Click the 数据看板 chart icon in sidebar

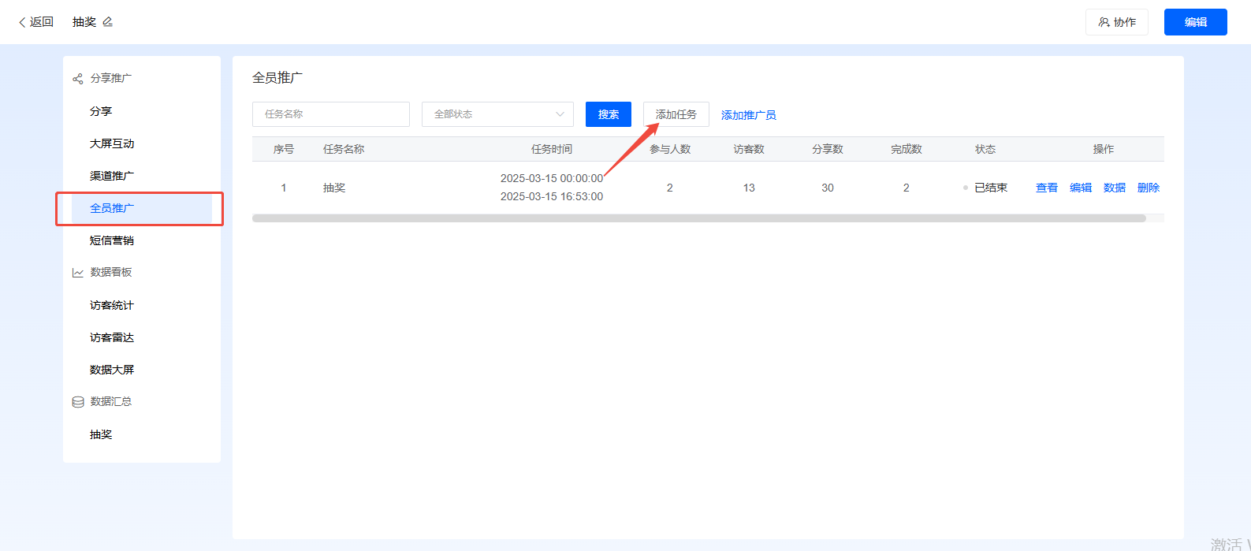tap(78, 273)
